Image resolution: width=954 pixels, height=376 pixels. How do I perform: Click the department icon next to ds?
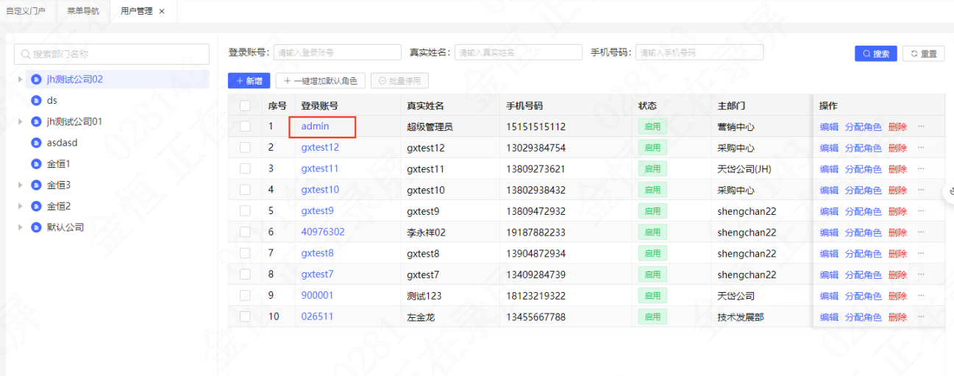tap(36, 101)
